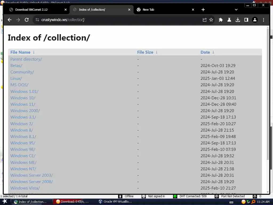
Task: Click date 2025-Jan-03 12:44
Action: click(218, 78)
